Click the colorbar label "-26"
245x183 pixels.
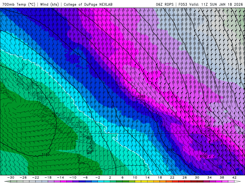[x=23, y=178]
